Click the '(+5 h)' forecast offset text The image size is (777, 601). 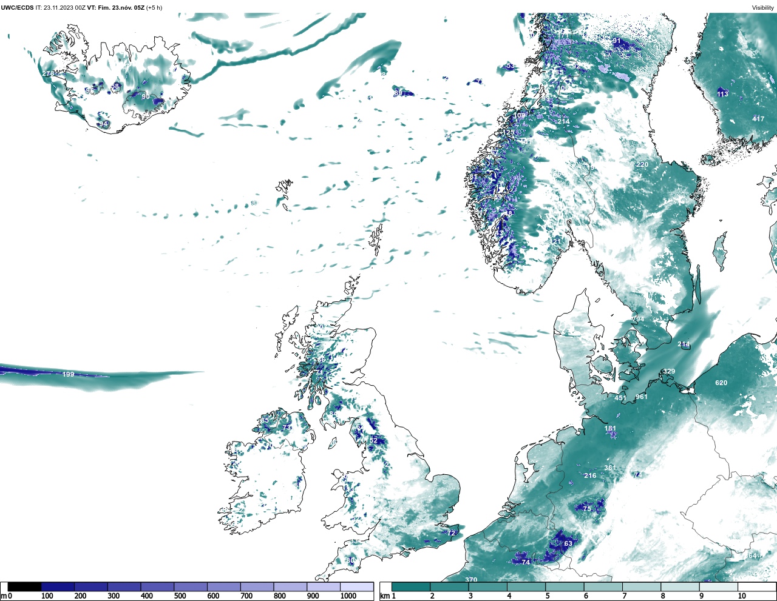(x=154, y=8)
